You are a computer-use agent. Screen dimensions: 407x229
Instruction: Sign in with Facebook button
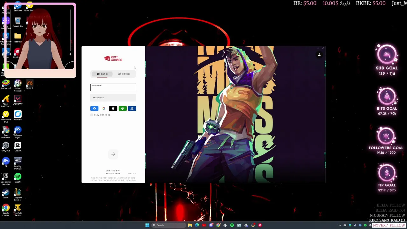tap(94, 108)
